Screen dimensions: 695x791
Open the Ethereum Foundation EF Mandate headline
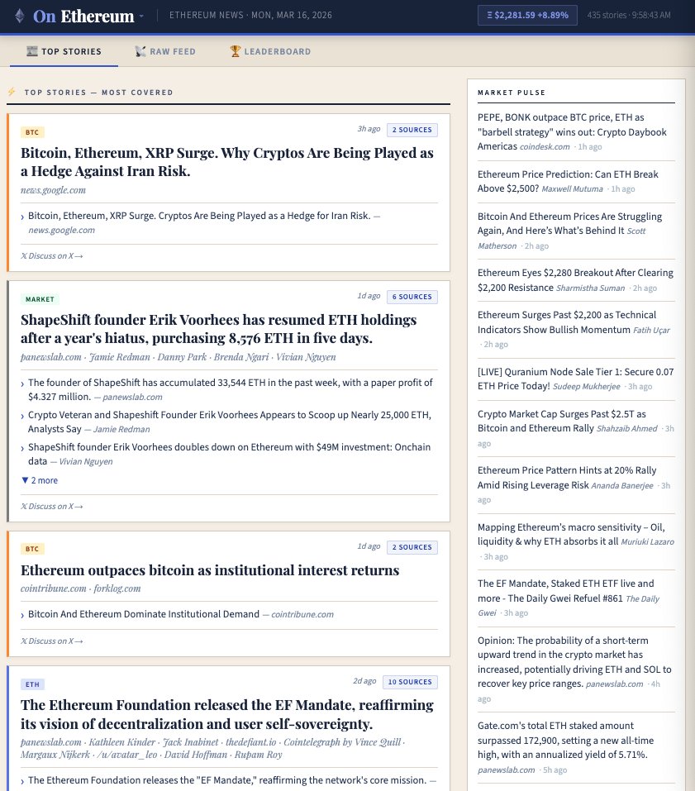[x=227, y=714]
